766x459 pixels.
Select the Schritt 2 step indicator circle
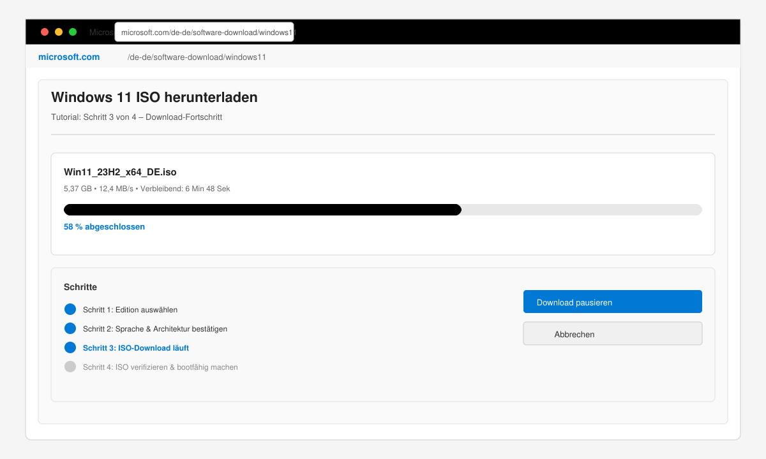click(x=70, y=328)
